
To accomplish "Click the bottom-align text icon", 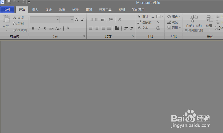I will click(103, 19).
